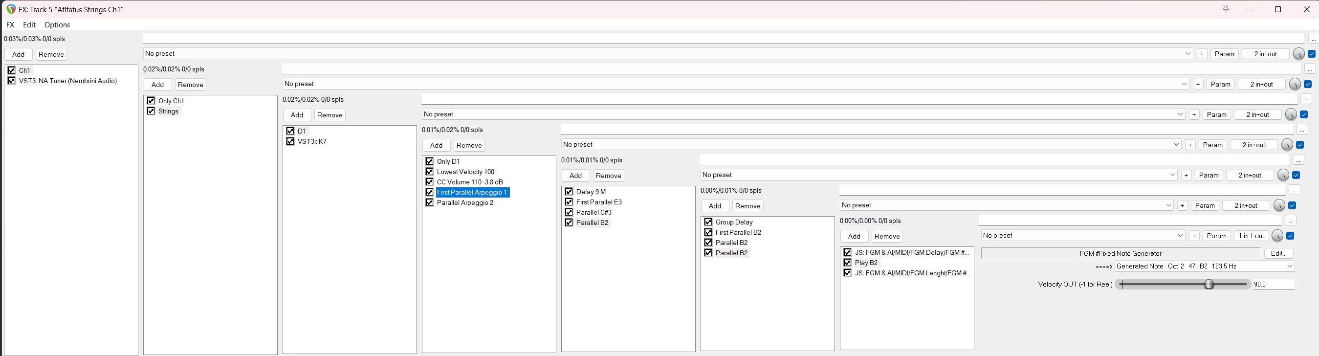Plus button in Add/Remove row above Group Delay list
The height and width of the screenshot is (356, 1319).
tap(1182, 205)
